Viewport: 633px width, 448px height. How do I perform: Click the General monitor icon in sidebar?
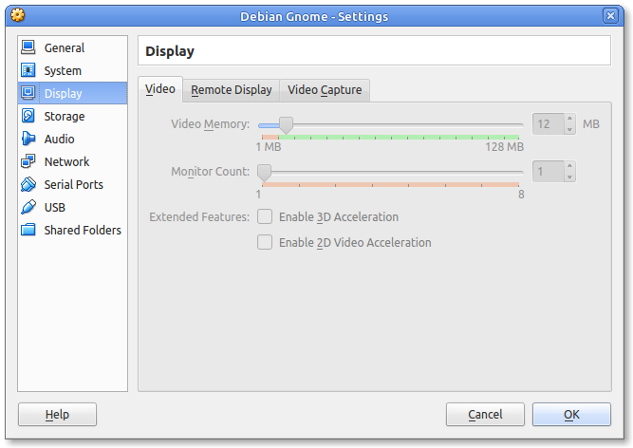28,47
